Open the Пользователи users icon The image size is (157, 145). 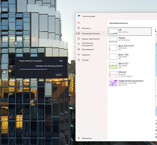click(79, 49)
